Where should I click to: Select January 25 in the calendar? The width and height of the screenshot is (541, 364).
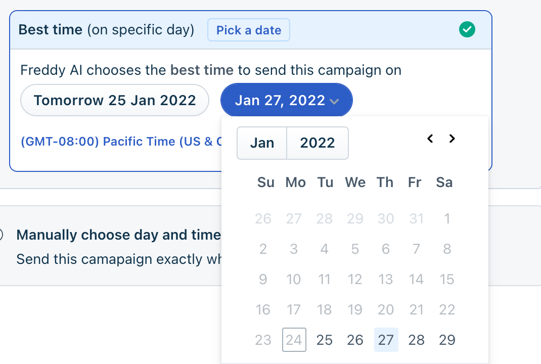[324, 340]
